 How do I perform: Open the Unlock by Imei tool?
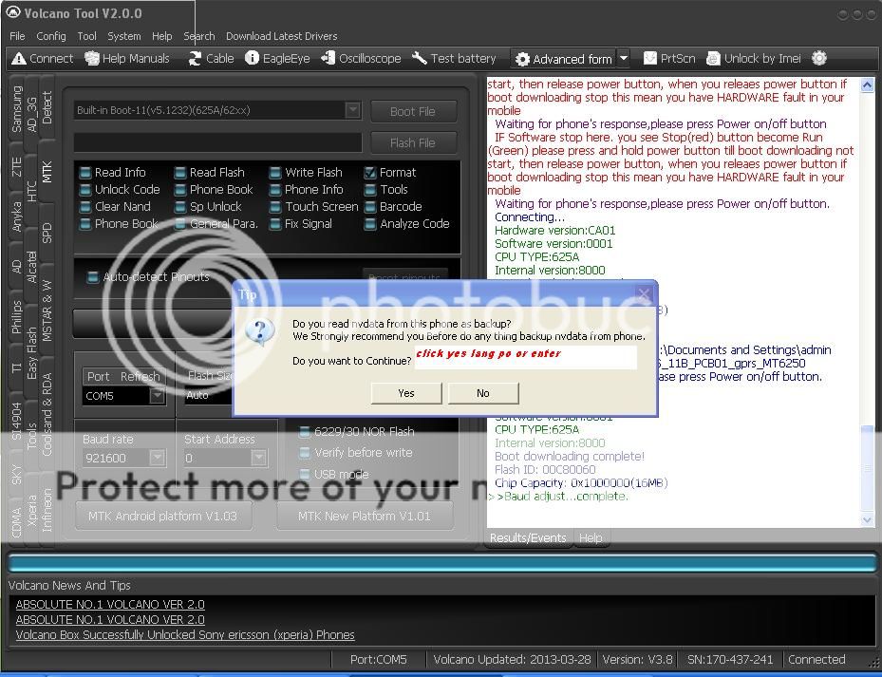[x=714, y=59]
